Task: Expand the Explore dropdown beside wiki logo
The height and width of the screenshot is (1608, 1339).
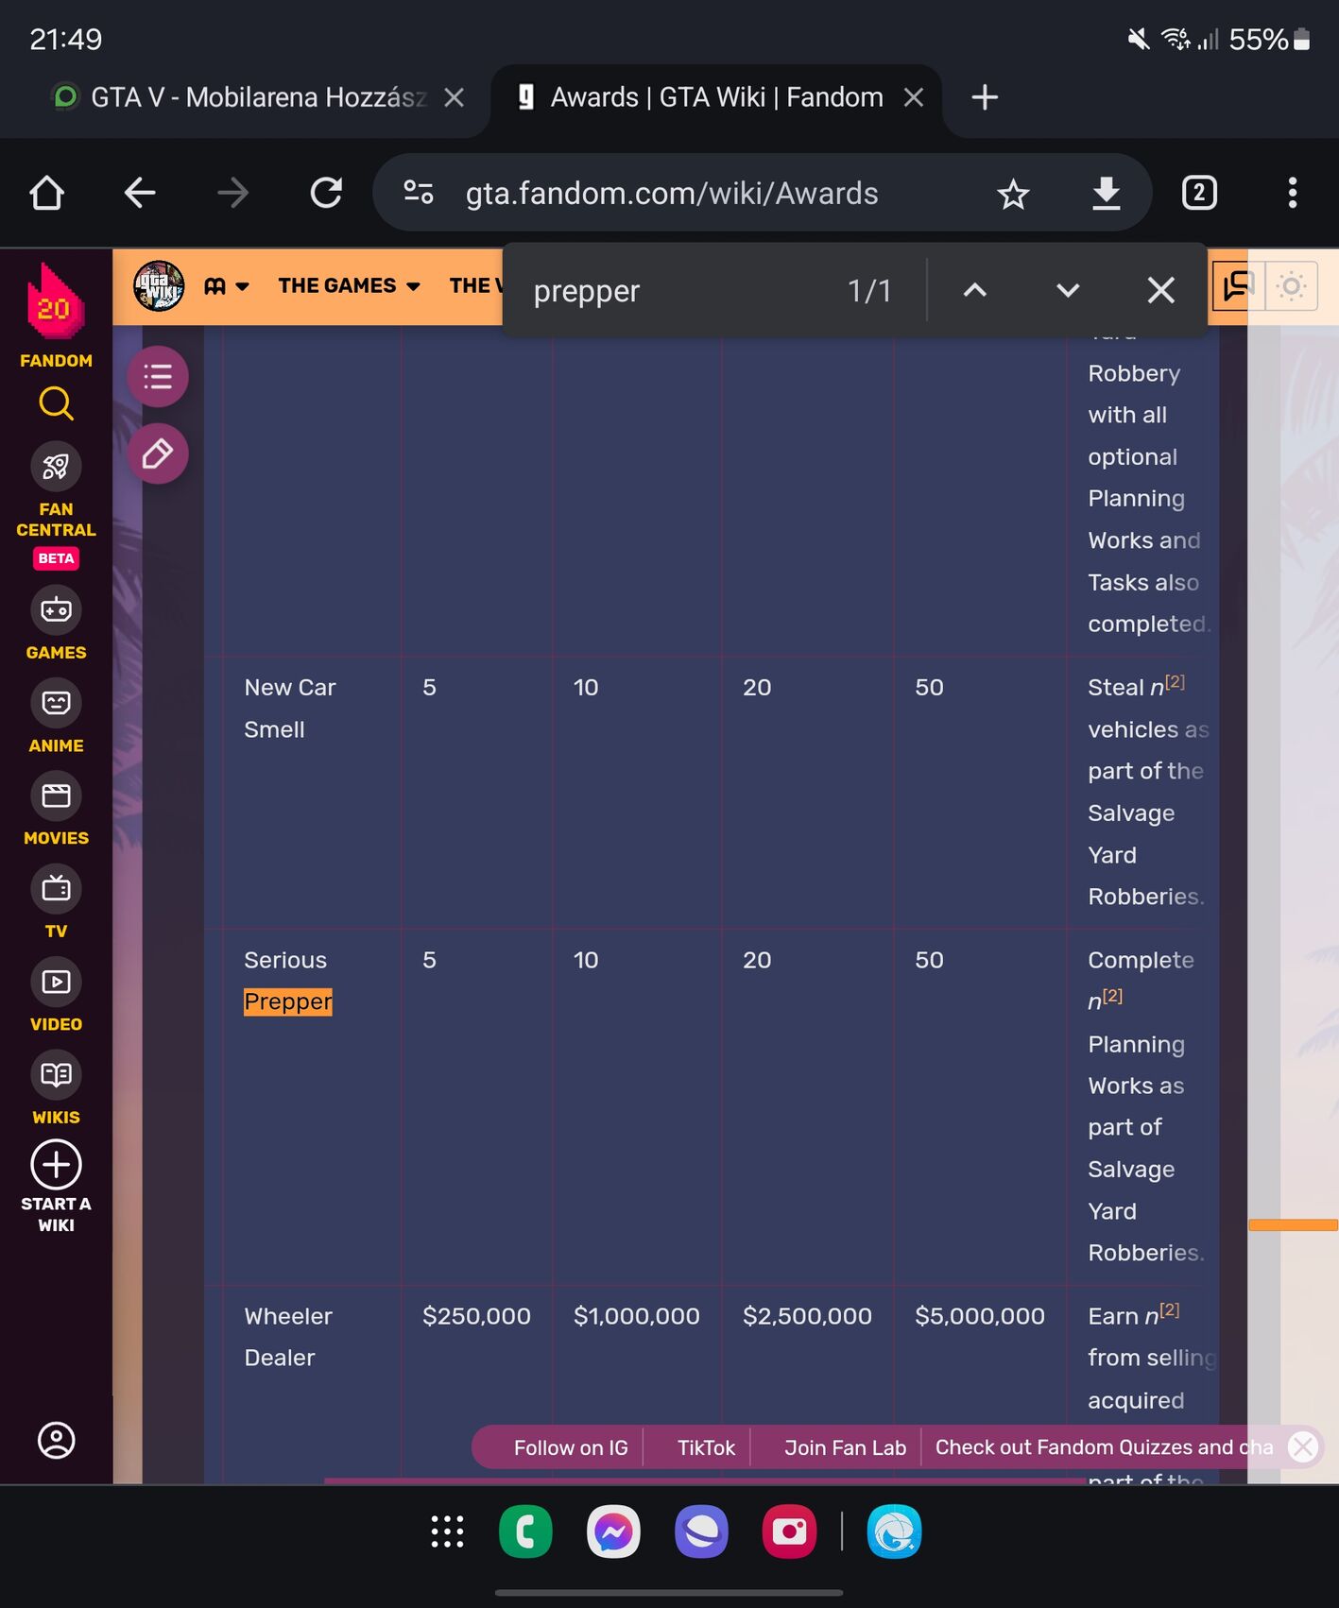Action: (227, 285)
